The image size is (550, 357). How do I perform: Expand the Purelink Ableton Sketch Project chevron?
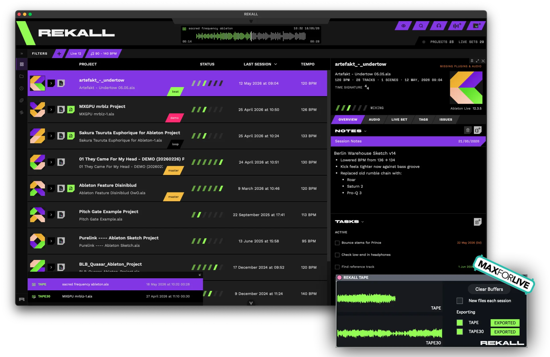[51, 241]
